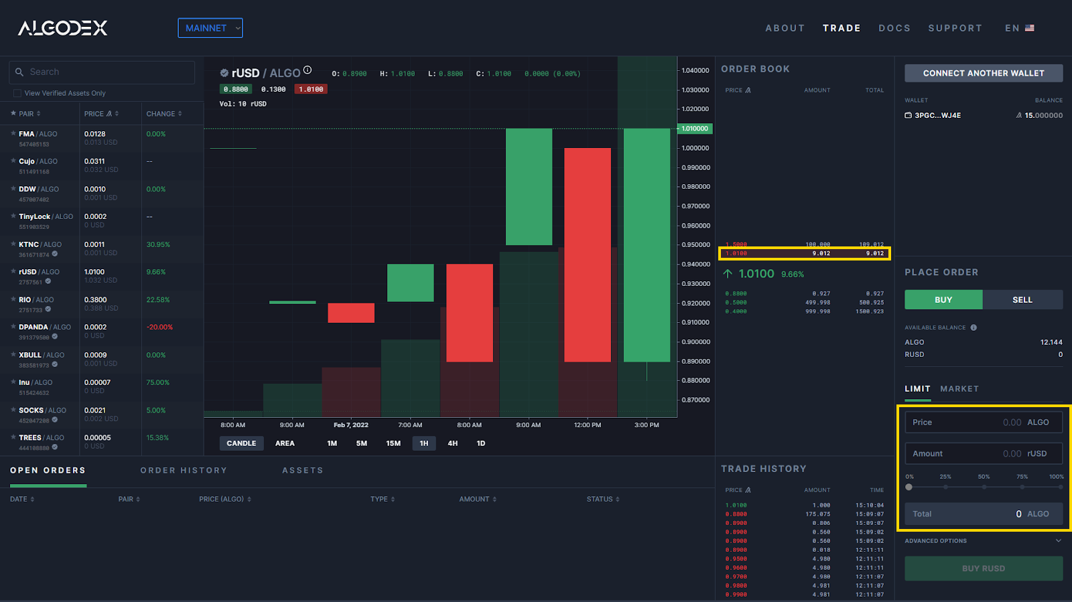Click the Available Balance info icon

(x=974, y=327)
